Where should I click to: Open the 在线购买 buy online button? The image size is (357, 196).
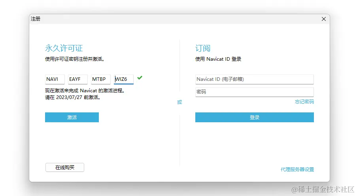point(65,167)
